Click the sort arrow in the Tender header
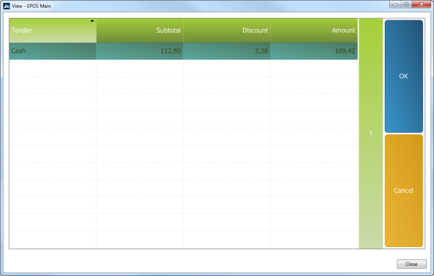This screenshot has height=276, width=434. [x=92, y=21]
